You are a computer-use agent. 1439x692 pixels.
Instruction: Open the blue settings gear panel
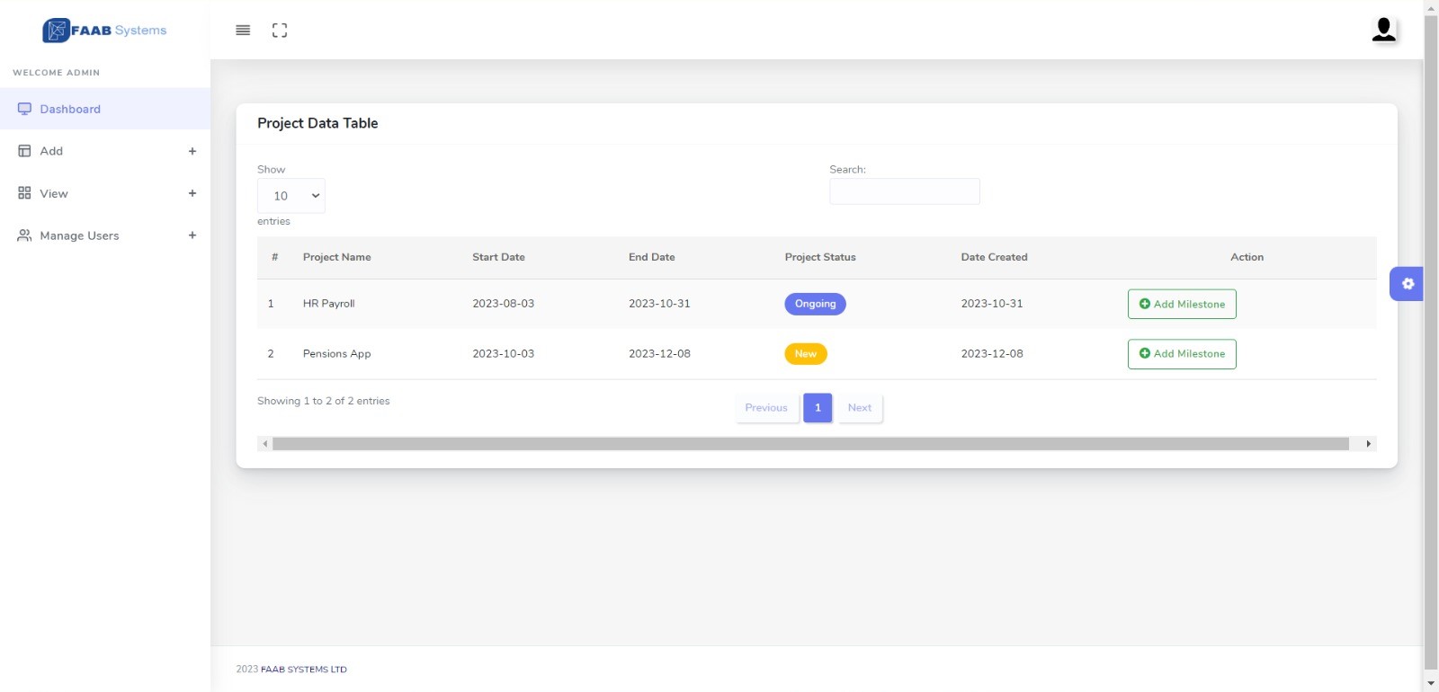click(1407, 284)
